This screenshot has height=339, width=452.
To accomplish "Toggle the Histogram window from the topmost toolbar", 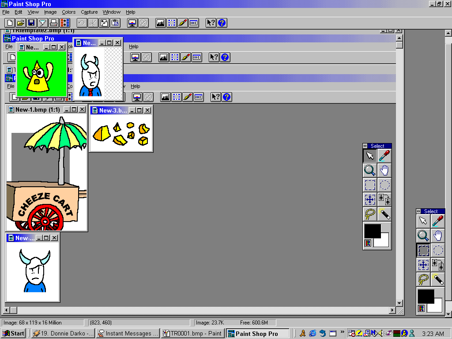I will click(160, 23).
